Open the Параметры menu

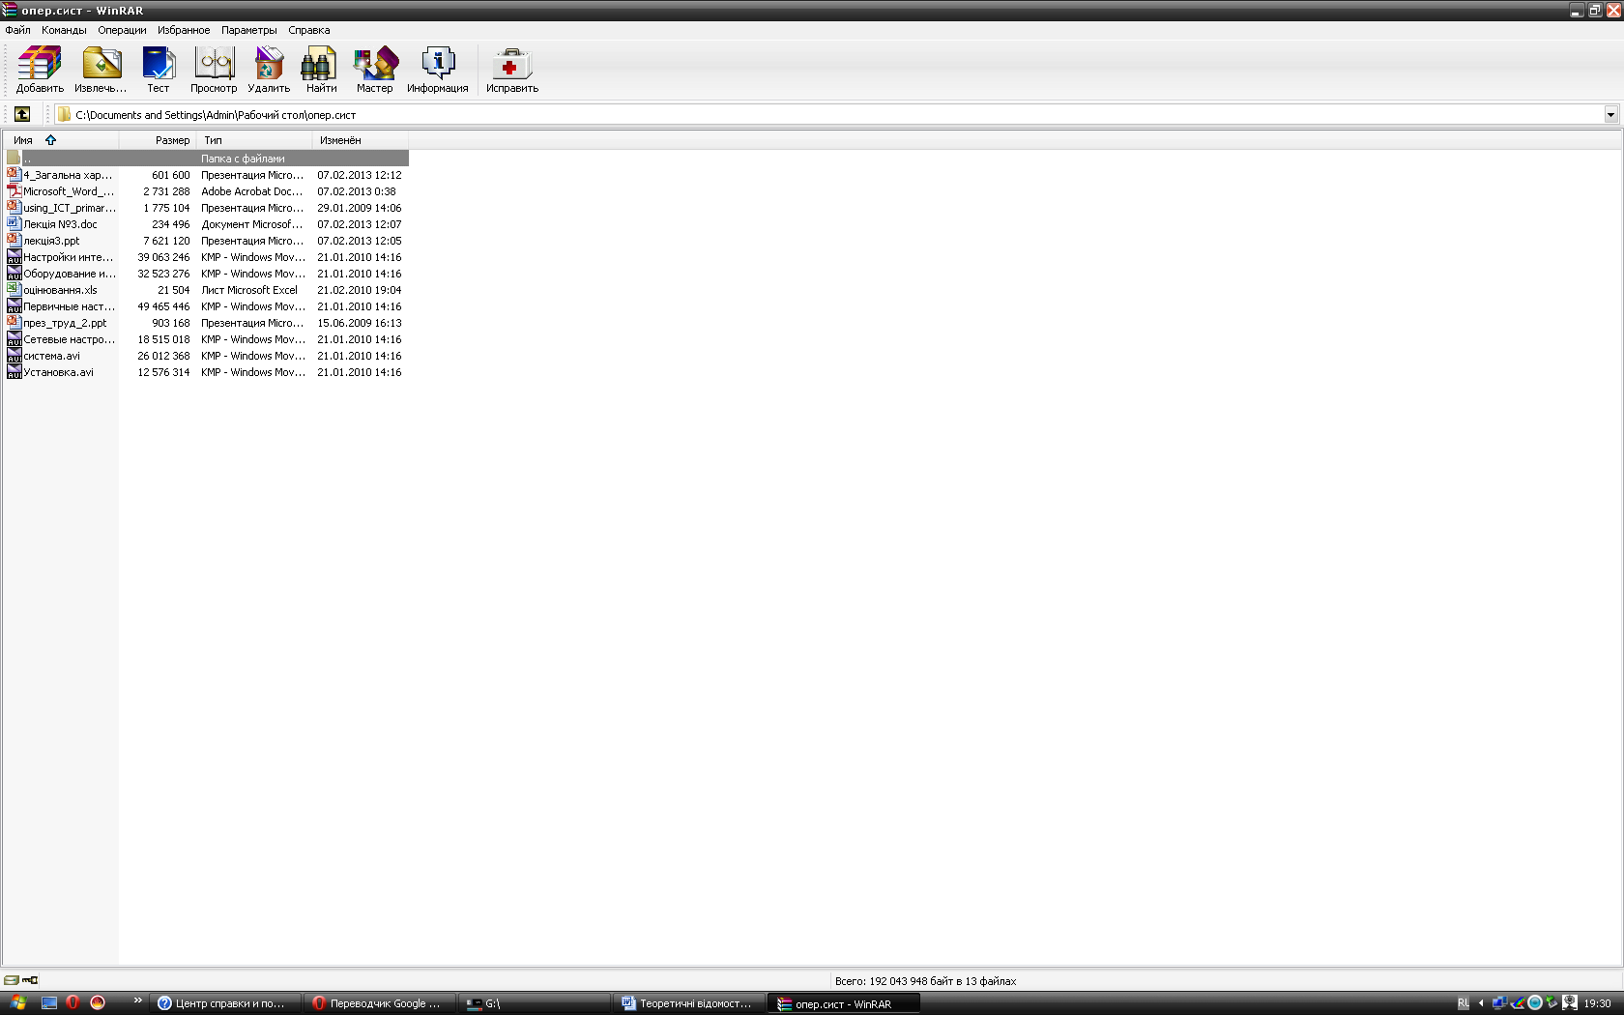[x=248, y=30]
